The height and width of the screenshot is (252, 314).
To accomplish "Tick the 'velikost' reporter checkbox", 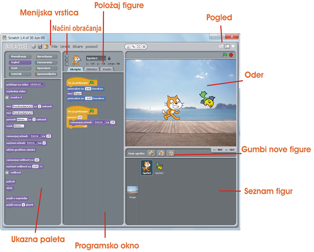I will [7, 172].
